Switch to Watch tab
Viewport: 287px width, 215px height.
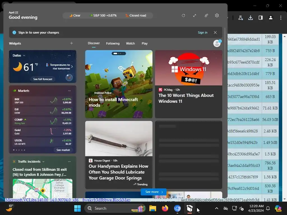(130, 43)
